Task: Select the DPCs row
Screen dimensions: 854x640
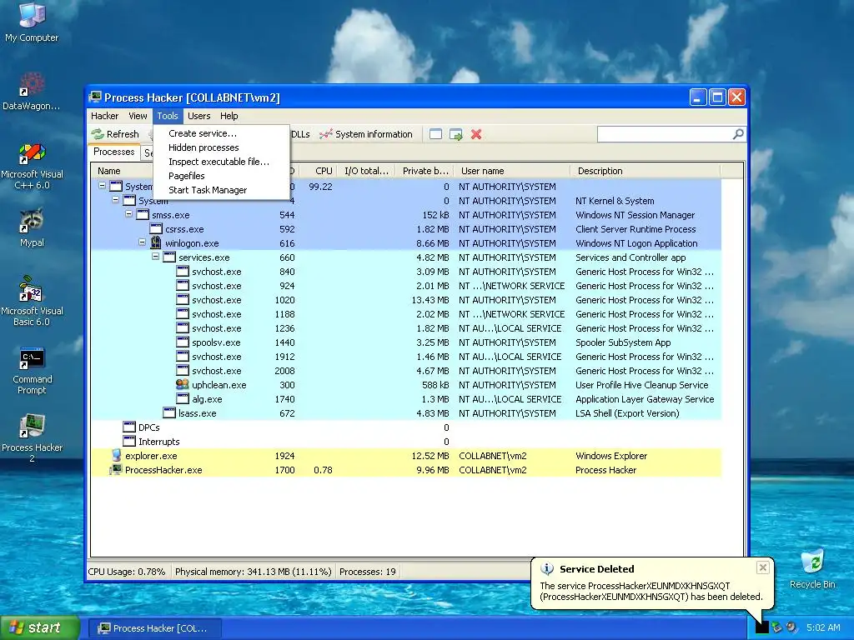Action: (406, 427)
